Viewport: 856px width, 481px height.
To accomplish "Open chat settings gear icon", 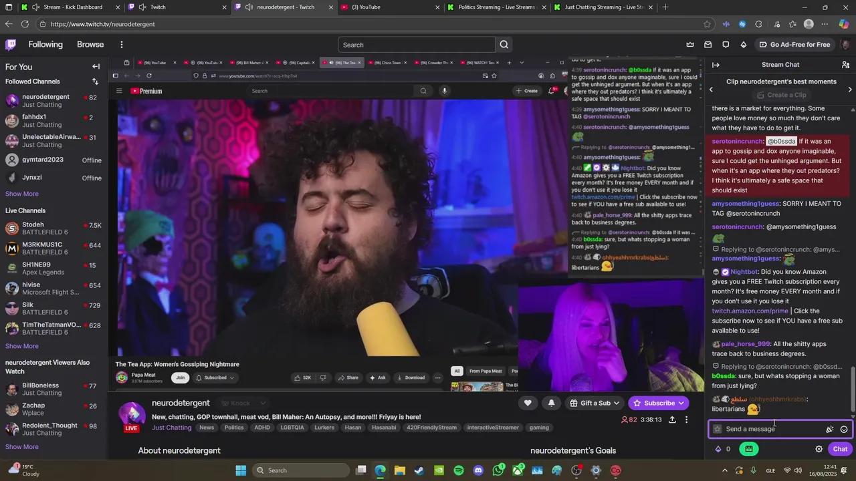I will click(x=819, y=449).
